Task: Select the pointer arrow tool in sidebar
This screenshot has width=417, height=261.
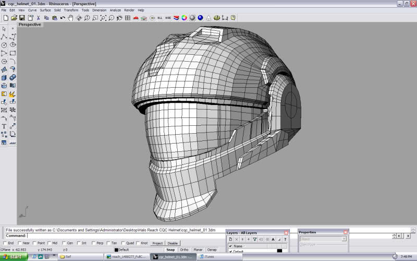Action: tap(4, 29)
